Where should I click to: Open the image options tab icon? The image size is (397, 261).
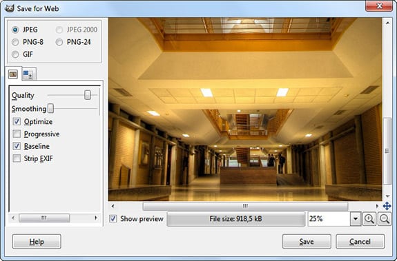[x=13, y=74]
